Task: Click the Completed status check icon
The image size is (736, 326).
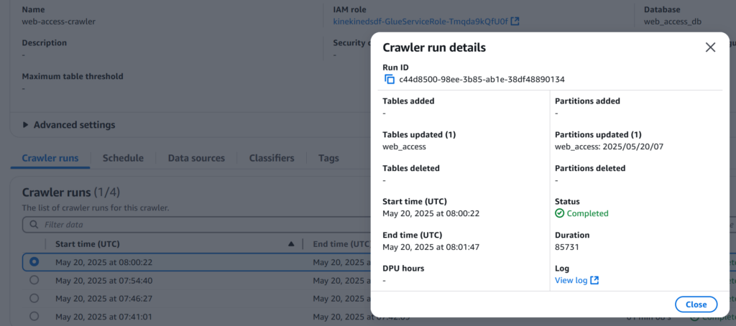Action: point(559,213)
